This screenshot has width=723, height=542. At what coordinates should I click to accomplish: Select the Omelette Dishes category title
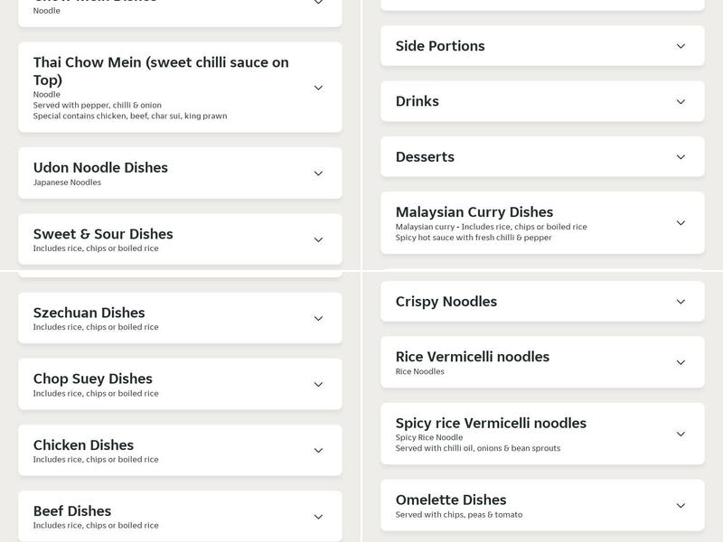[x=451, y=500]
